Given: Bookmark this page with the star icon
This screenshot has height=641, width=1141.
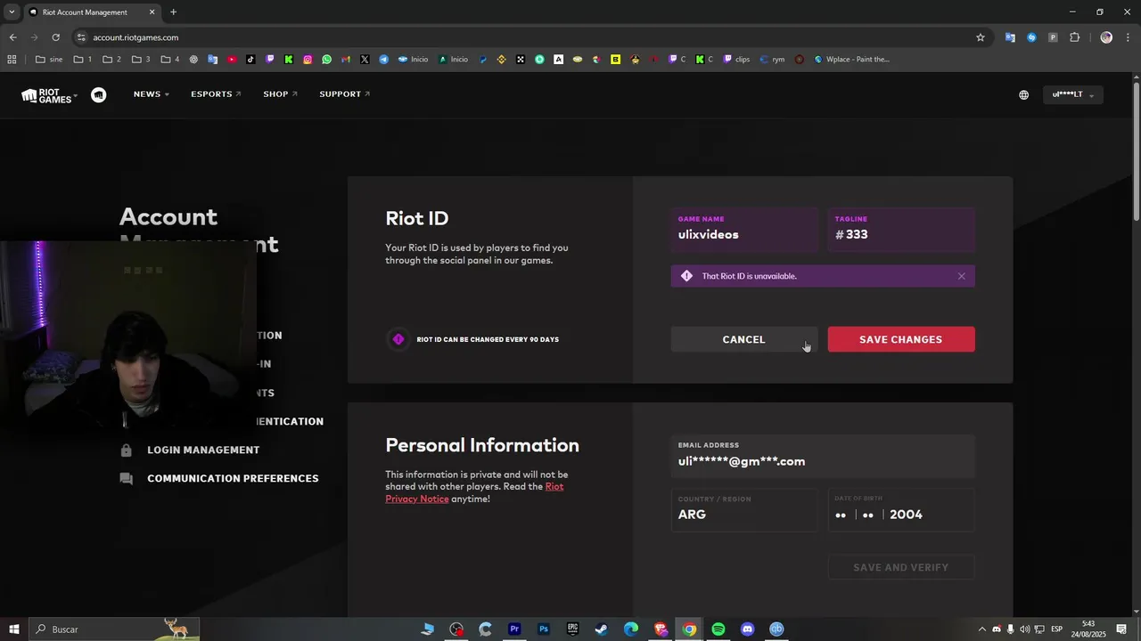Looking at the screenshot, I should (x=981, y=37).
